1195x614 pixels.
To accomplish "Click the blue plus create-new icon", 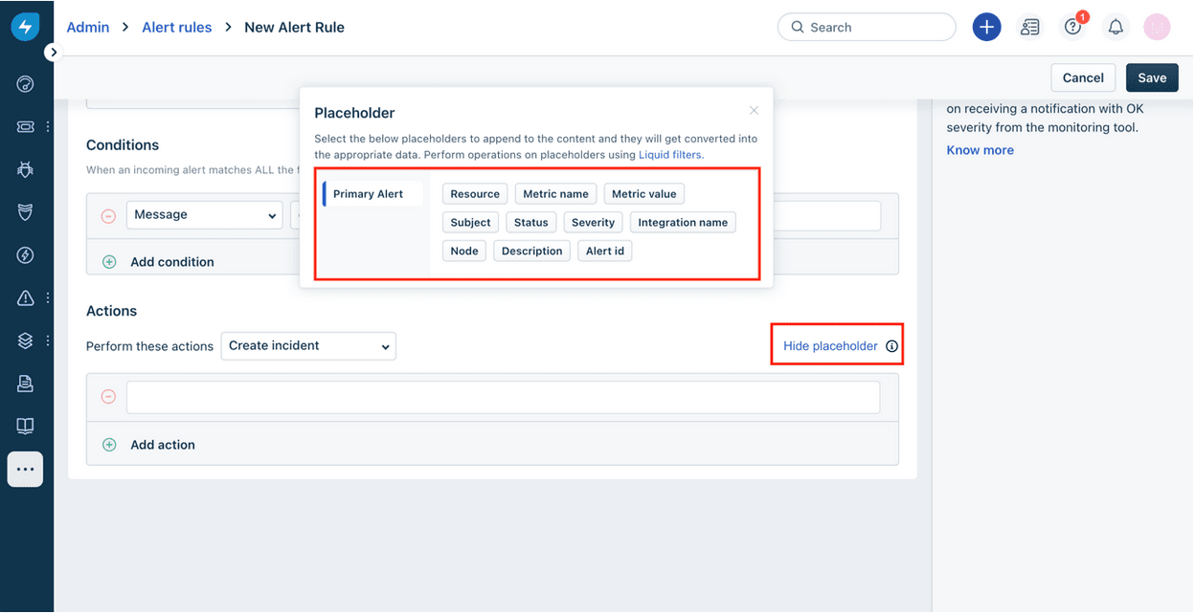I will coord(986,27).
